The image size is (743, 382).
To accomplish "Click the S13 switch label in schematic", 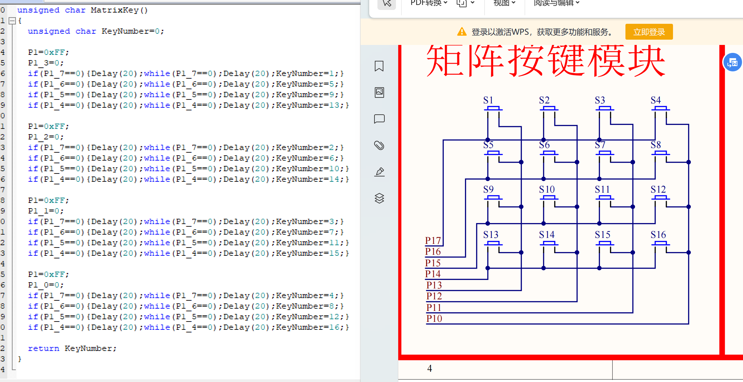I will pyautogui.click(x=491, y=235).
